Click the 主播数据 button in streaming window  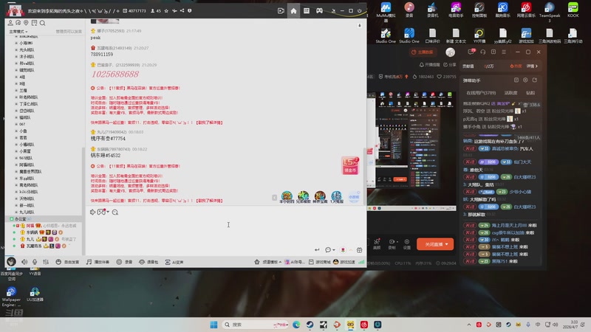422,52
